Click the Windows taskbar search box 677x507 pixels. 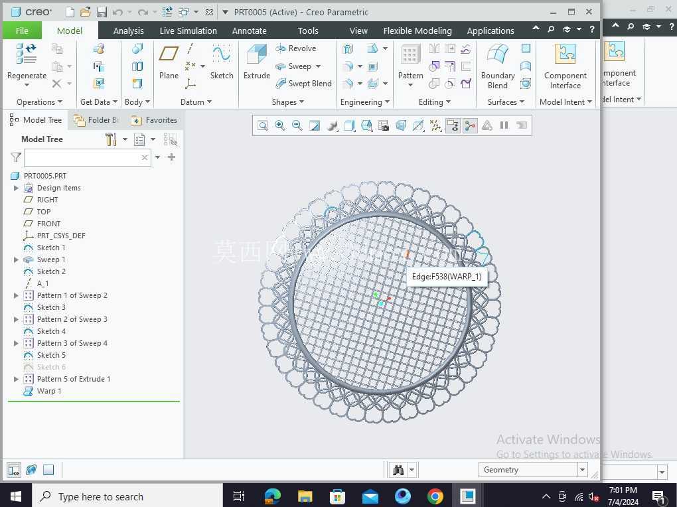coord(127,496)
